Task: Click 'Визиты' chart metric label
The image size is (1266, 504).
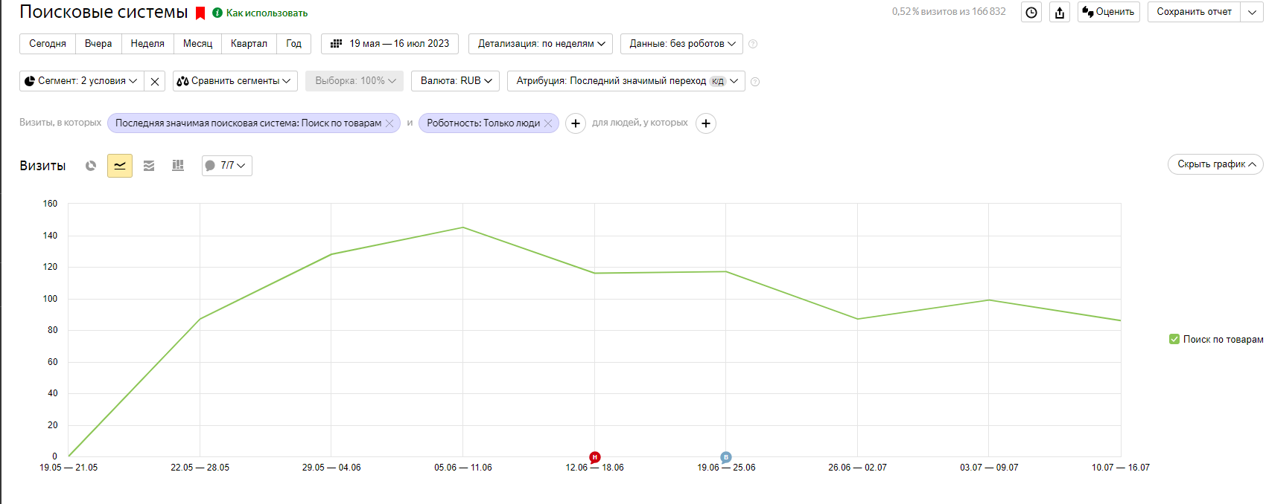Action: 42,166
